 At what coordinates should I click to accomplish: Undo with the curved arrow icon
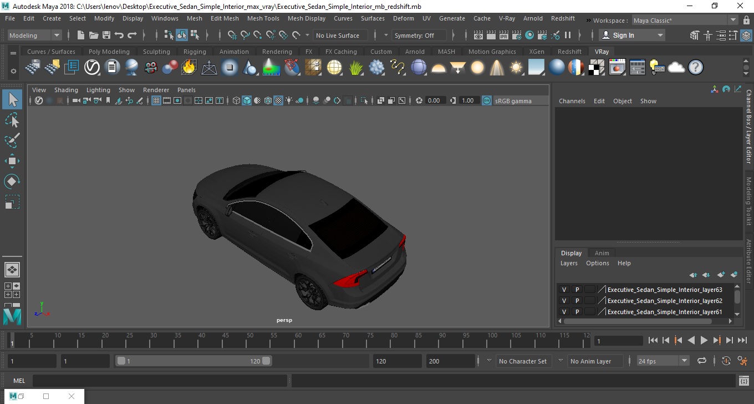(x=119, y=35)
